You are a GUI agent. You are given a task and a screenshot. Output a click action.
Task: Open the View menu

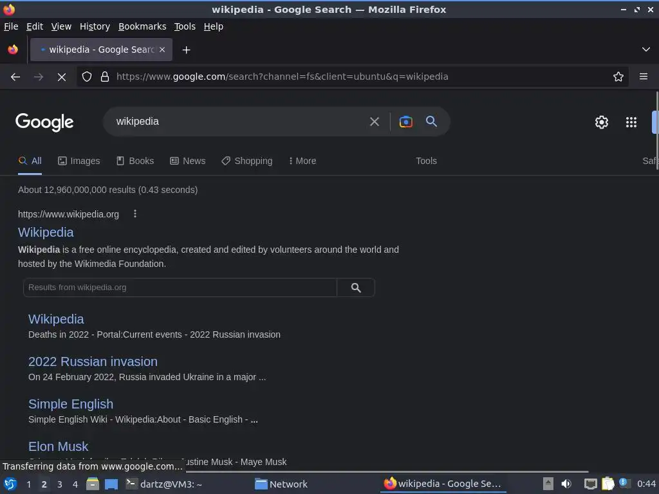(x=61, y=26)
